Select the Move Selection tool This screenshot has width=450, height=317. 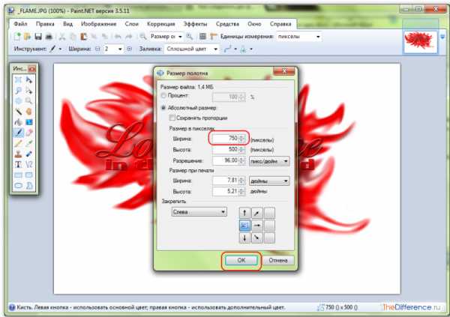[x=29, y=90]
